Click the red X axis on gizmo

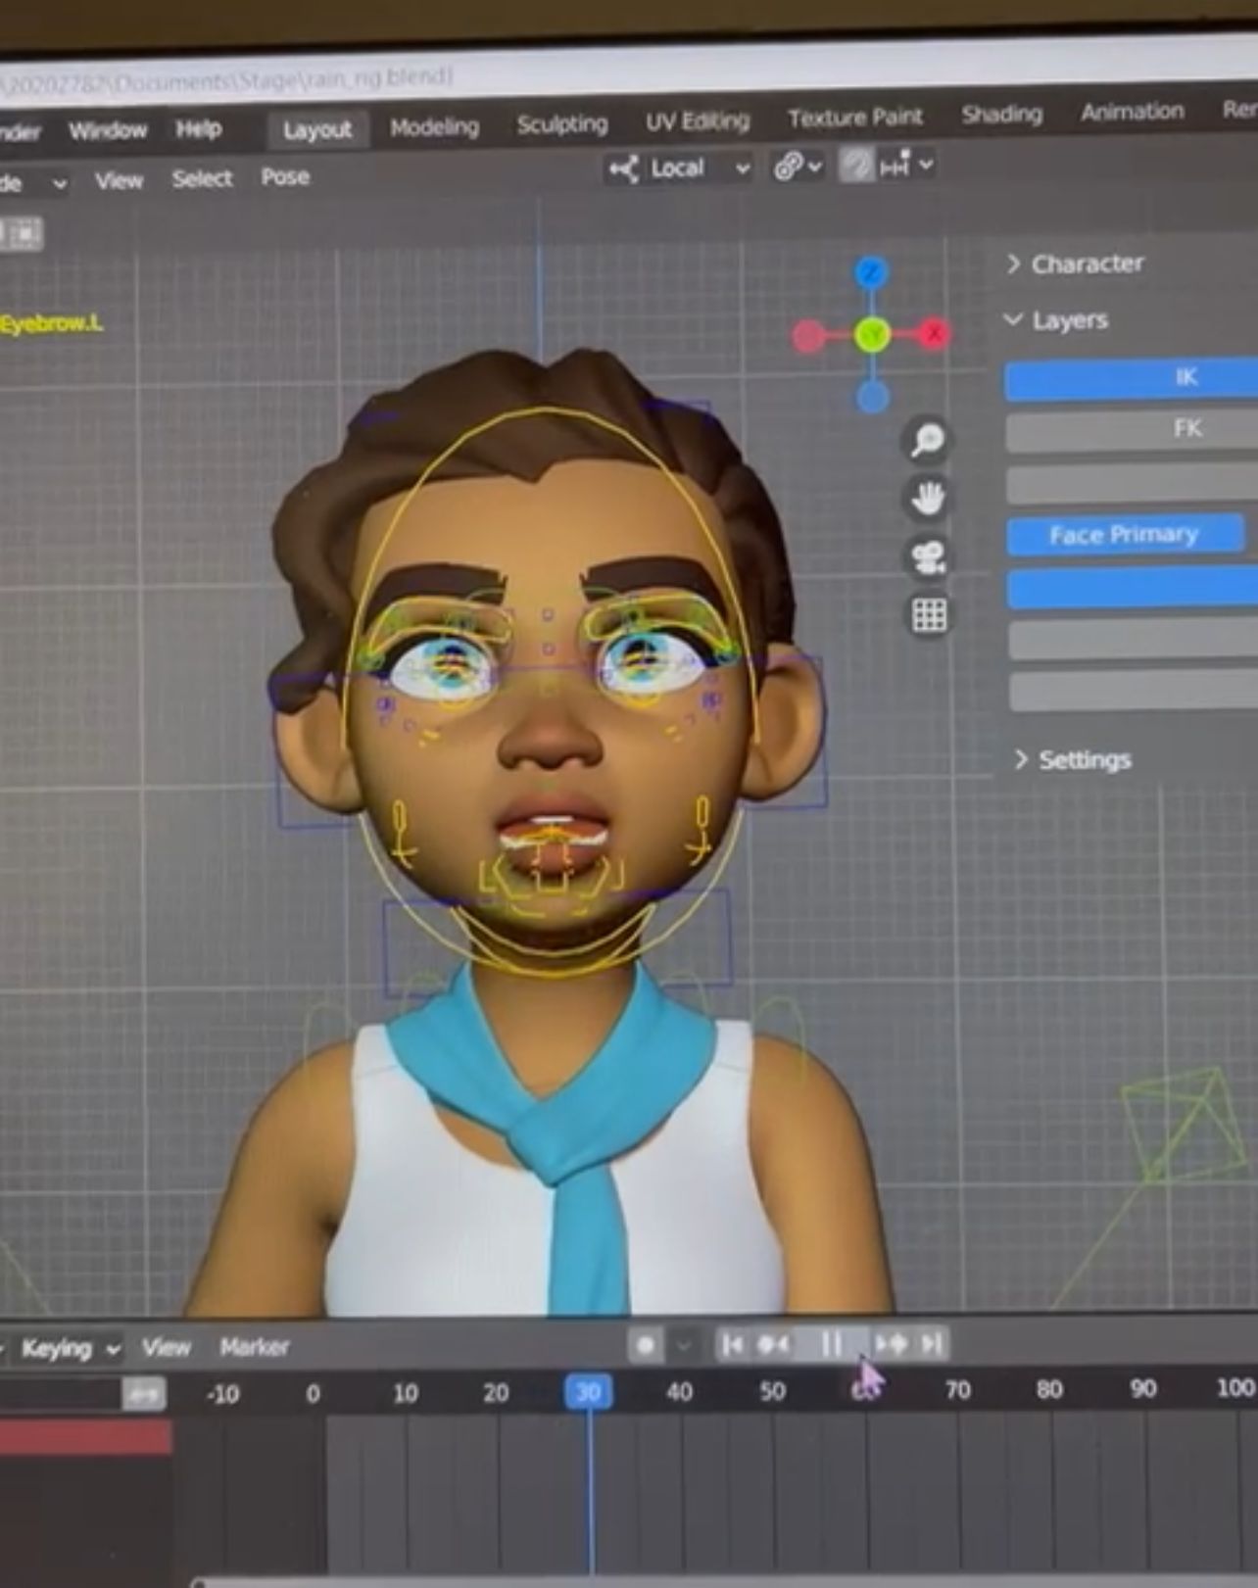(x=934, y=334)
